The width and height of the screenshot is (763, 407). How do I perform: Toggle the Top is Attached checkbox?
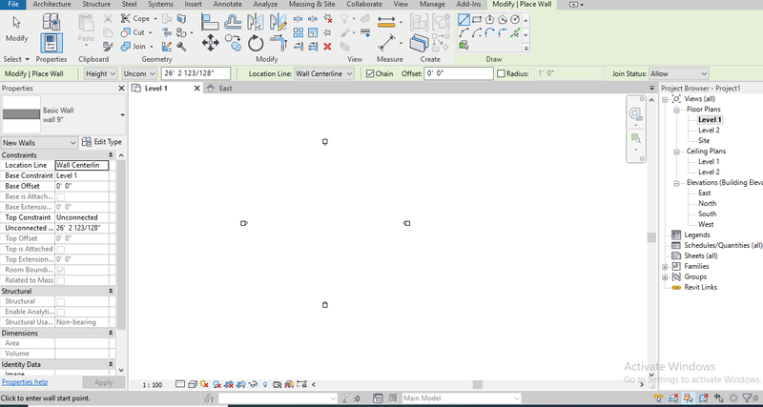[x=61, y=249]
